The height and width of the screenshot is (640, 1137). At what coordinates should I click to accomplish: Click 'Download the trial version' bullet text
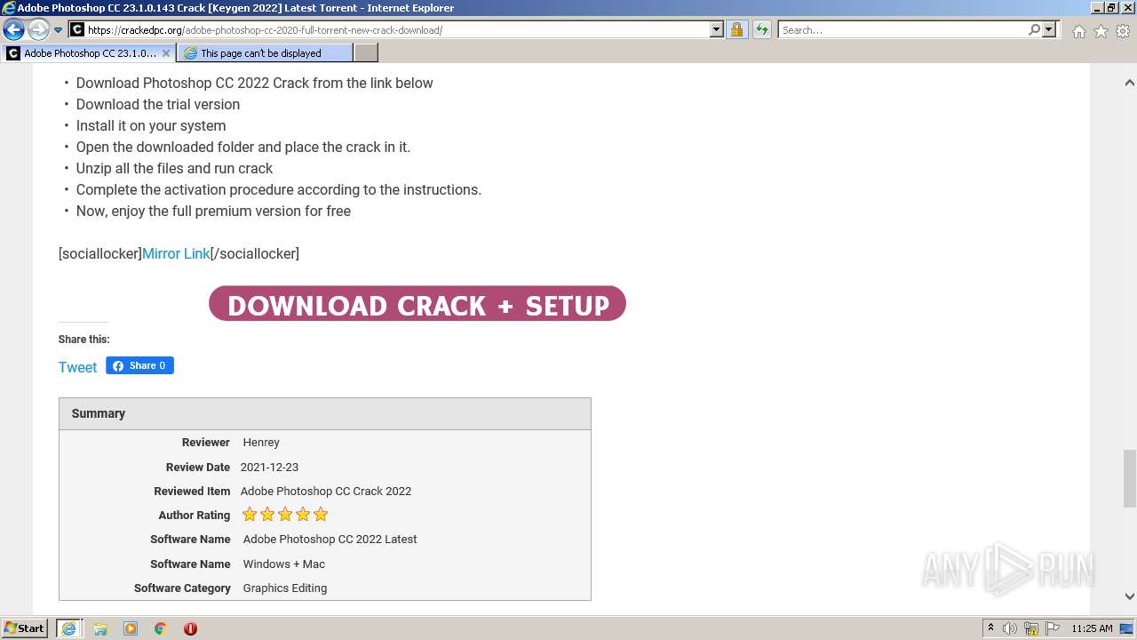point(158,104)
